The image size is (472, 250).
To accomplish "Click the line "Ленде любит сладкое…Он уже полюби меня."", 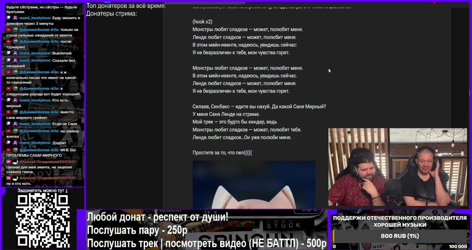I will tap(242, 137).
